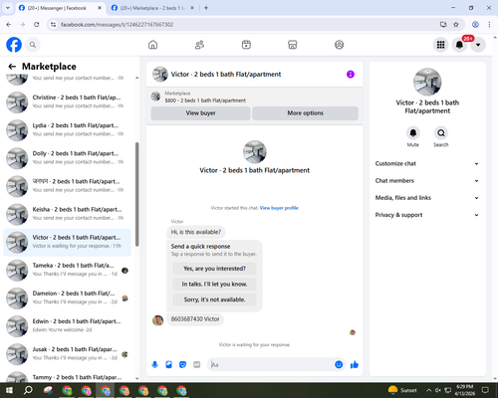Send quick reply In talks. I'll let you know.
Viewport: 498px width, 398px height.
pos(214,284)
